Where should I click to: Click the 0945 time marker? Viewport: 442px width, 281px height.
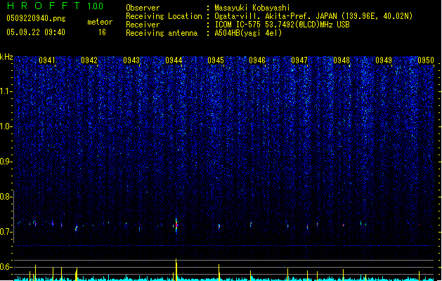[216, 60]
